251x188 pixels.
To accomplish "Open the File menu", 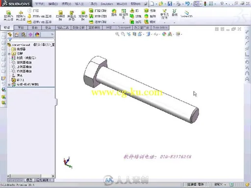I will 40,3.
